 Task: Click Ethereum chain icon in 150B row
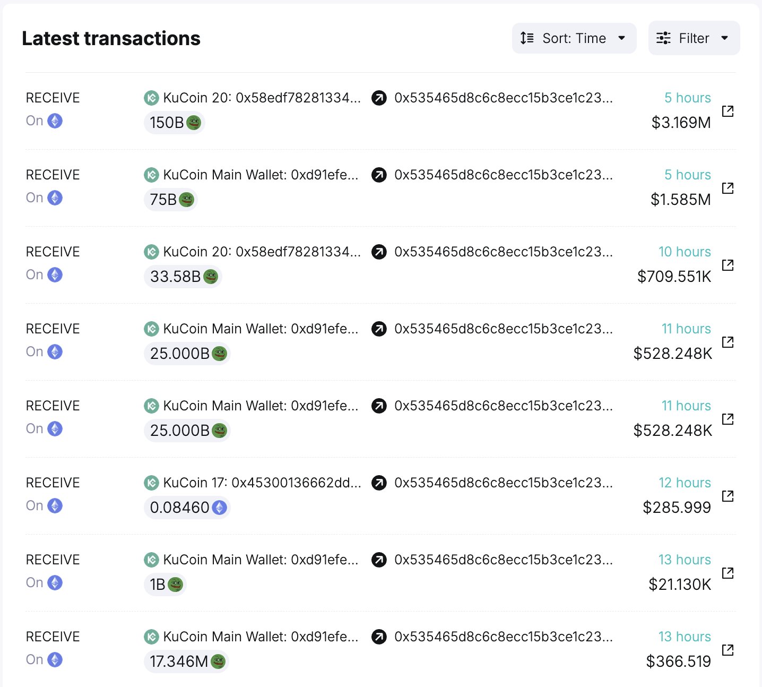pyautogui.click(x=55, y=121)
